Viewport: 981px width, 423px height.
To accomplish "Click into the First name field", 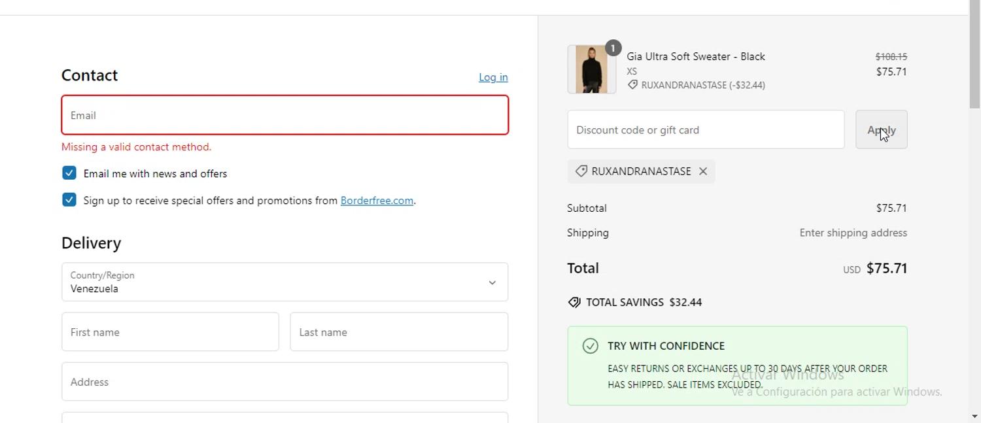I will pyautogui.click(x=170, y=332).
